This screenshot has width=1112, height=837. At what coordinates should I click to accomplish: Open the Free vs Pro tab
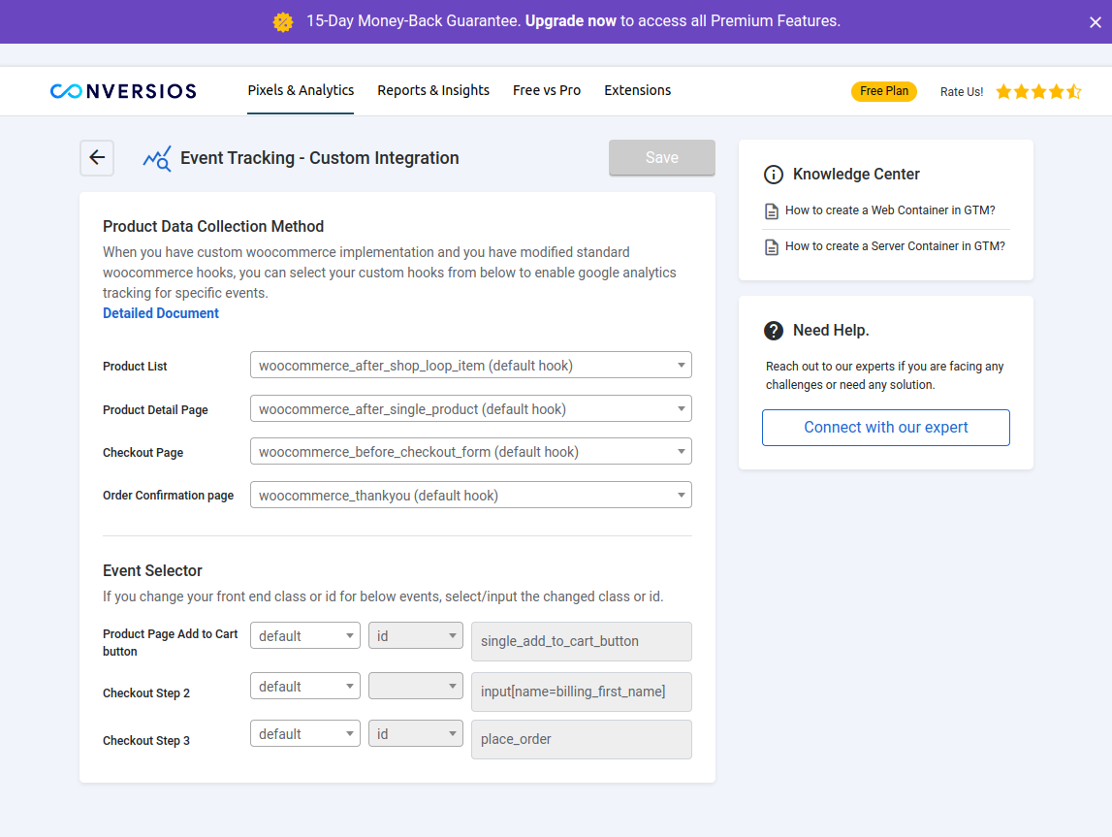[547, 90]
